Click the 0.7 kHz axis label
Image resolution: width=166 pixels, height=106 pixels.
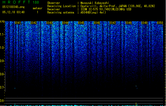click(x=2, y=87)
